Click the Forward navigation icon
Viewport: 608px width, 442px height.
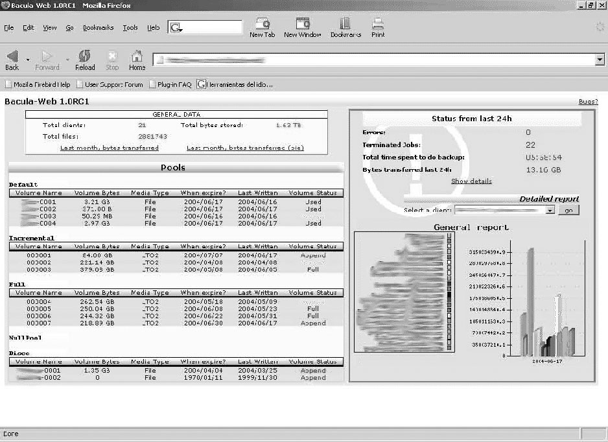pyautogui.click(x=47, y=56)
